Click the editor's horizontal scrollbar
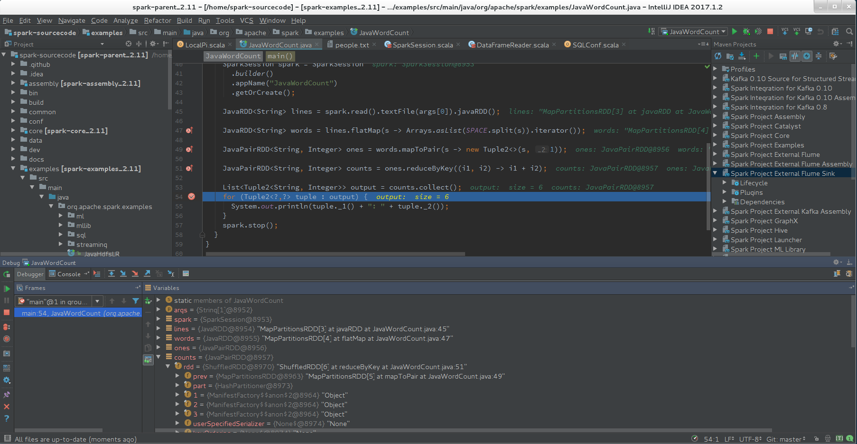 [x=334, y=254]
